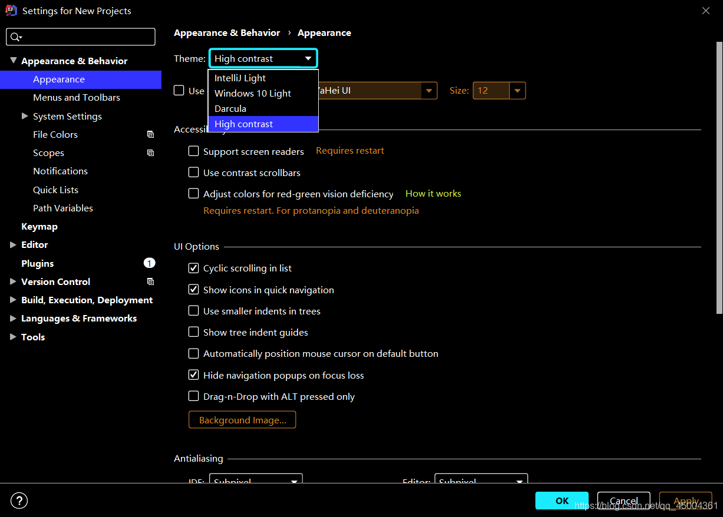Expand System Settings tree node

[25, 116]
